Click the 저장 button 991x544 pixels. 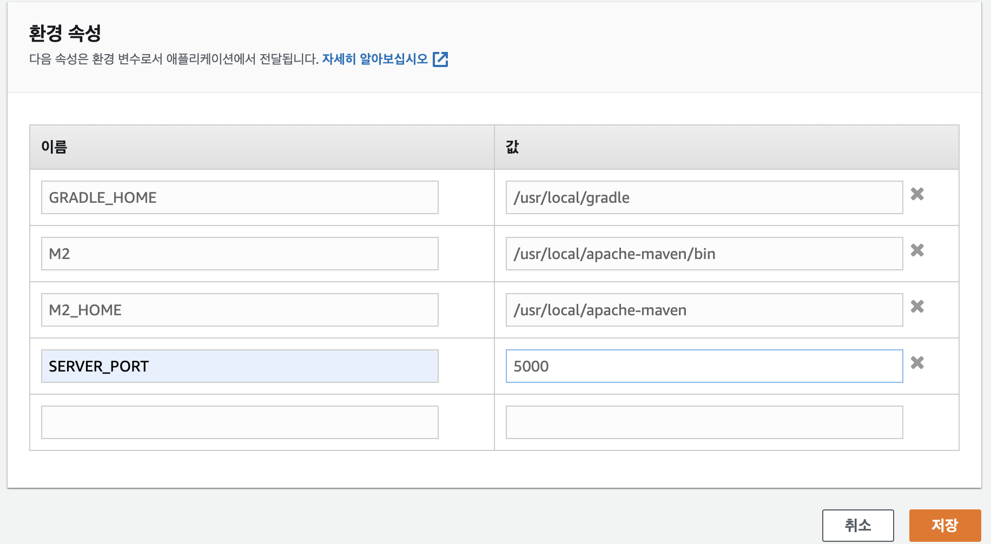945,525
